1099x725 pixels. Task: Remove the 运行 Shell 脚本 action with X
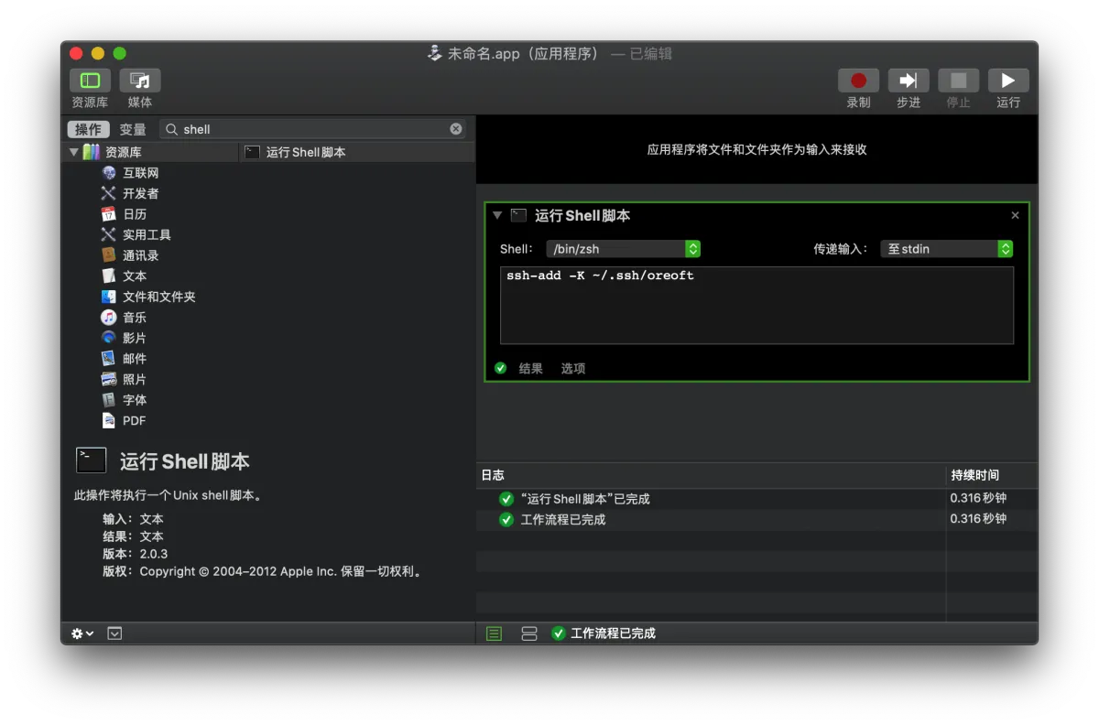click(x=1015, y=215)
